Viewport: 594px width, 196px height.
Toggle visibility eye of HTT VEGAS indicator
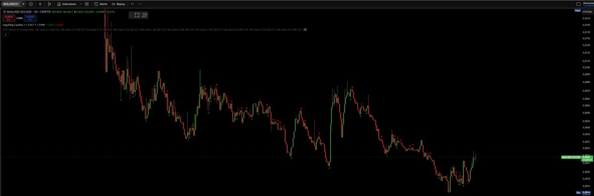[305, 29]
